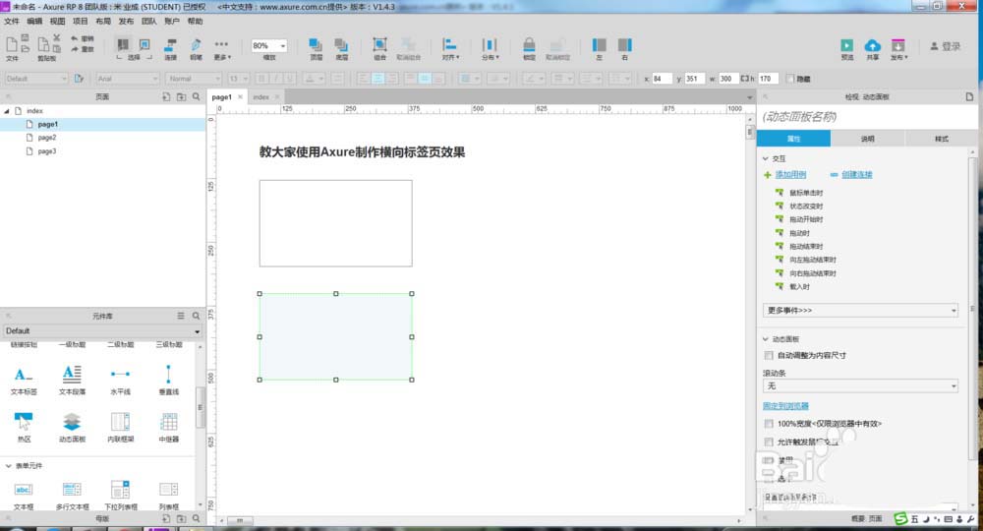Select page3 in the pages tree
Viewport: 983px width, 531px height.
point(47,151)
